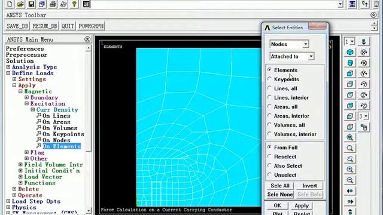Click Solution in the Main Menu
This screenshot has height=215, width=383.
click(20, 61)
